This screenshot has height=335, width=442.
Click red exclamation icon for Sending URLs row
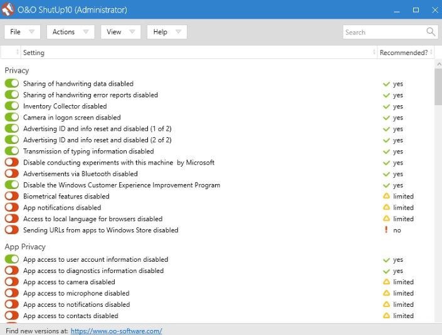click(387, 230)
